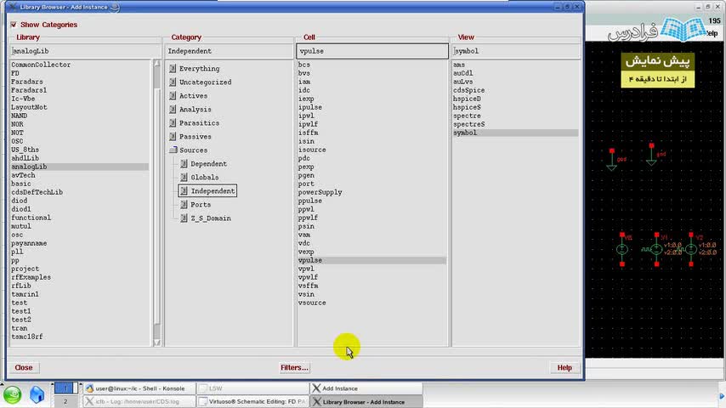Open Virtuoso Schematic Editing taskbar entry
Image resolution: width=726 pixels, height=408 pixels.
click(x=252, y=401)
